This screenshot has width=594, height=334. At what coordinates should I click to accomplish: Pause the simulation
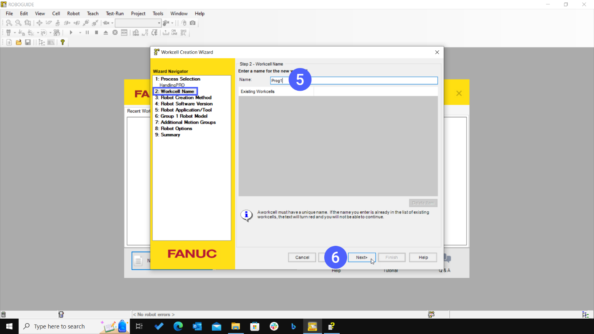click(x=87, y=32)
